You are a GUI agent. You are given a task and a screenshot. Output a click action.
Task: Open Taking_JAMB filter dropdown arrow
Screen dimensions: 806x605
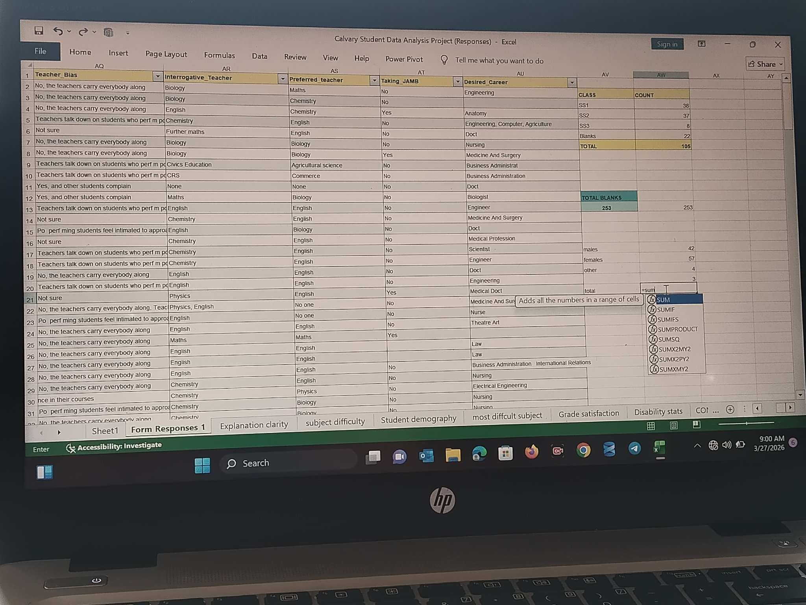click(457, 82)
